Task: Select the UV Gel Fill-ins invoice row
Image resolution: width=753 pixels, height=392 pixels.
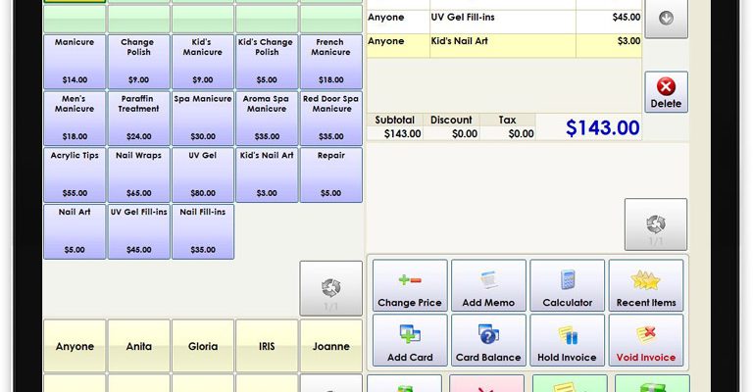Action: pos(503,18)
